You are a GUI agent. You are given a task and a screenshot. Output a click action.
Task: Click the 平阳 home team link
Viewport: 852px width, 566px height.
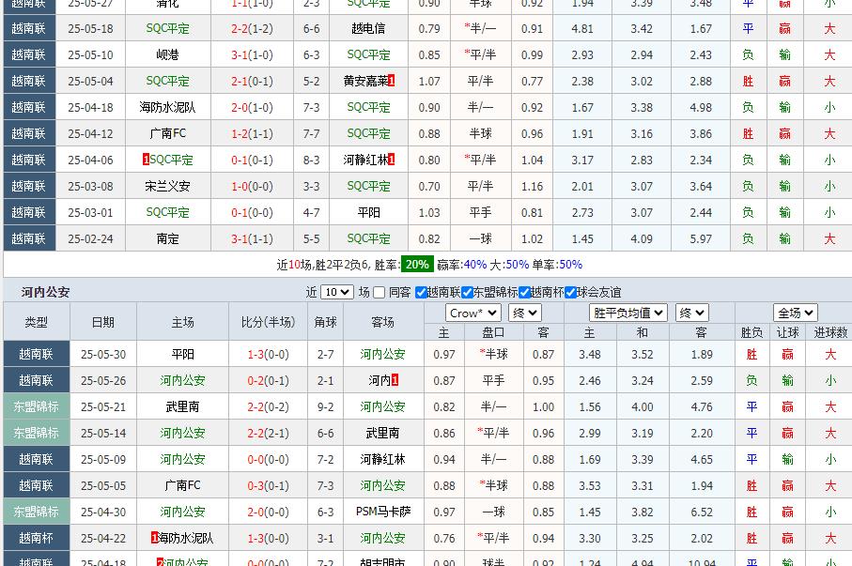pos(182,353)
